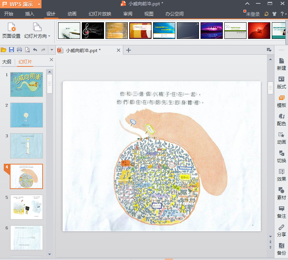
Task: Switch to the 幻灯片放映 ribbon tab
Action: 100,14
